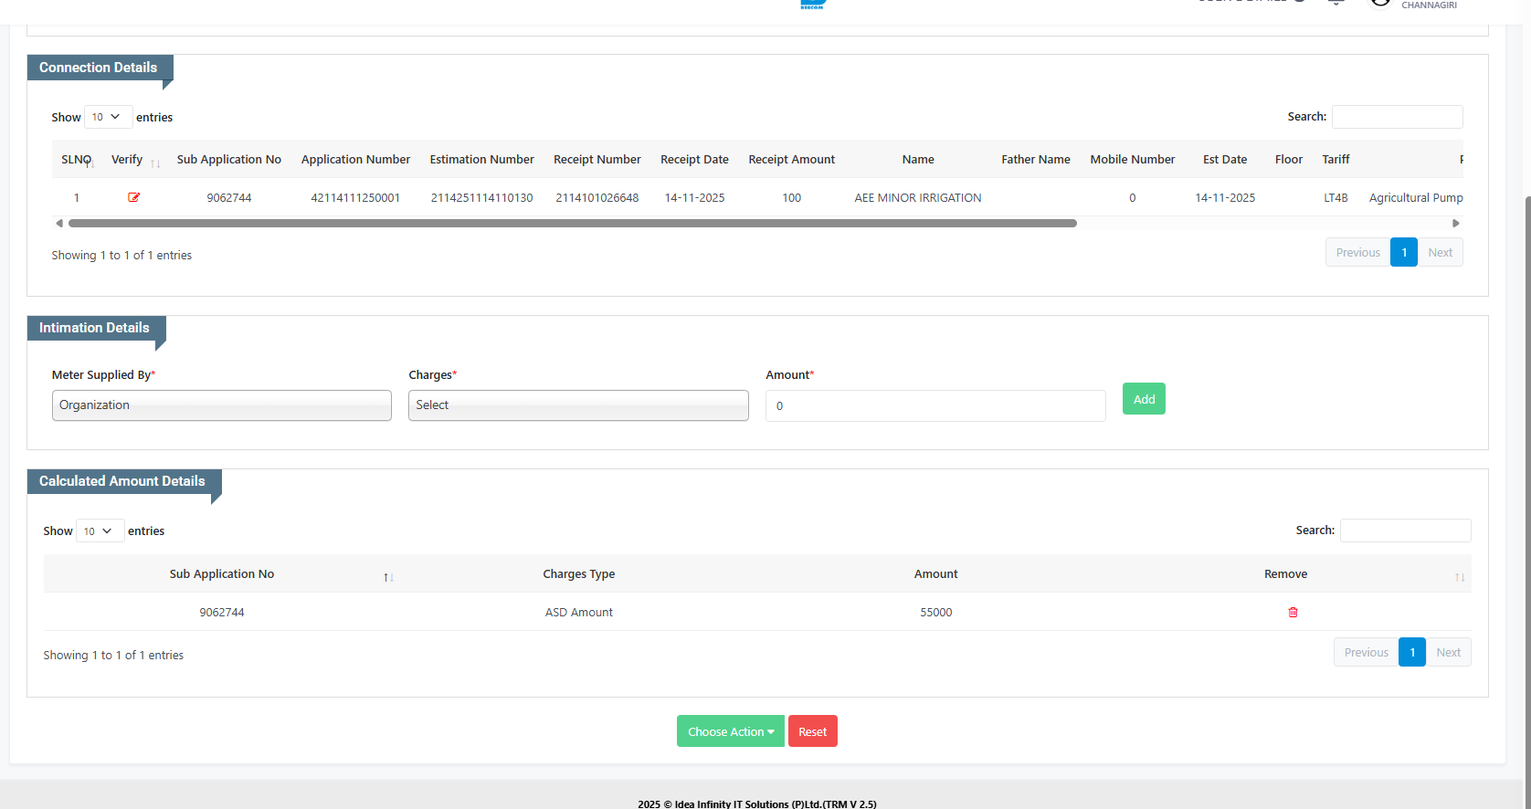Screen dimensions: 1531x809
Task: Go to Next page in Connection Details
Action: click(1440, 253)
